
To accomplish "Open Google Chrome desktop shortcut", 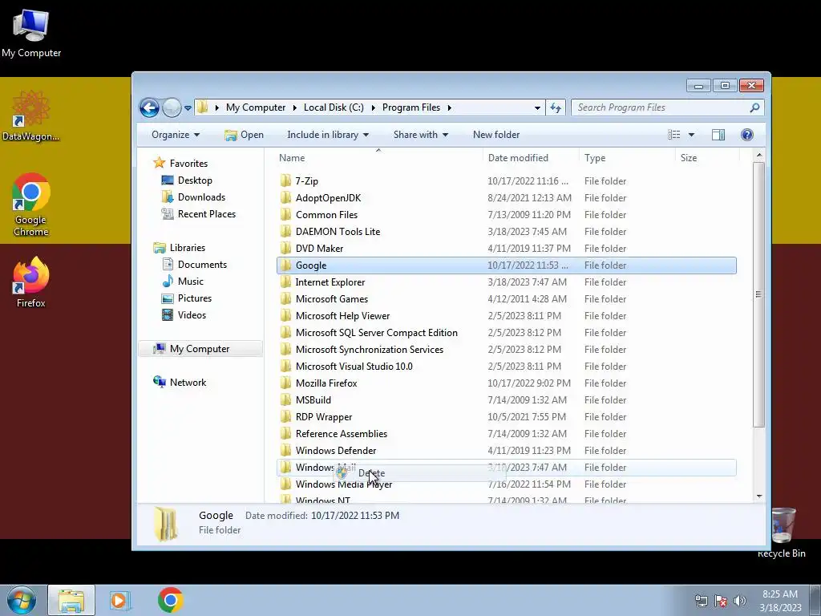I will point(31,205).
